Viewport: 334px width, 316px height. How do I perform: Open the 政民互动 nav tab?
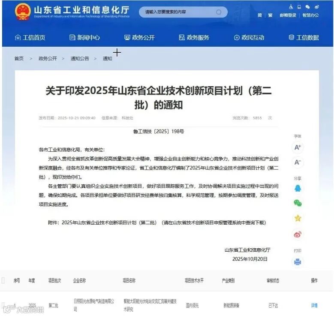[x=249, y=37]
